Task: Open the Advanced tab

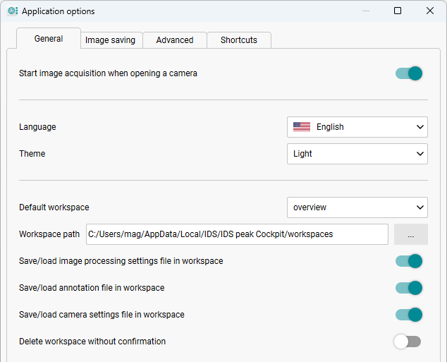Action: 175,40
